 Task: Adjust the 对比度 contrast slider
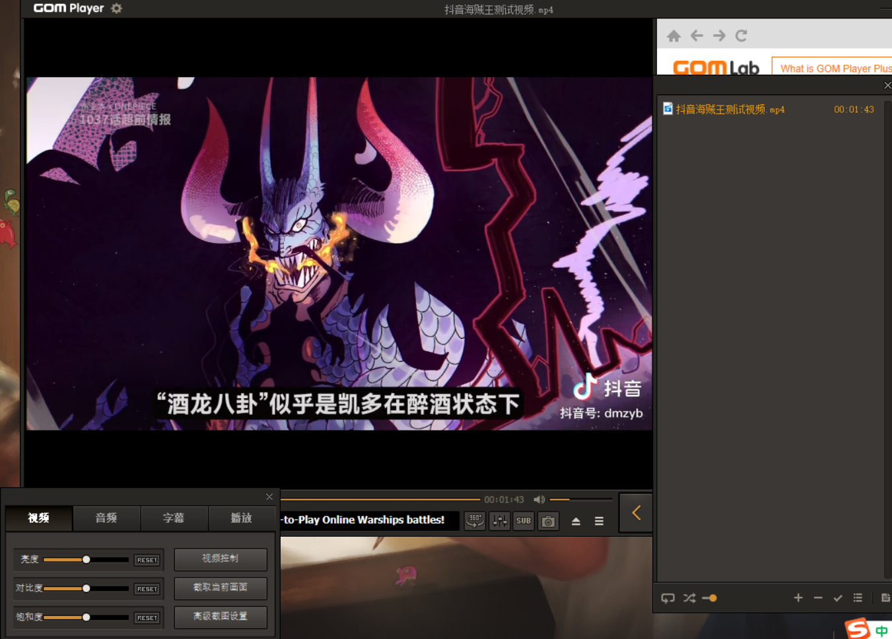click(86, 588)
